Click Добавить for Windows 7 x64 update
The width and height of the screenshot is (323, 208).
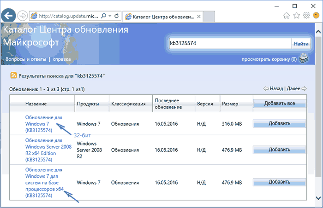click(279, 182)
